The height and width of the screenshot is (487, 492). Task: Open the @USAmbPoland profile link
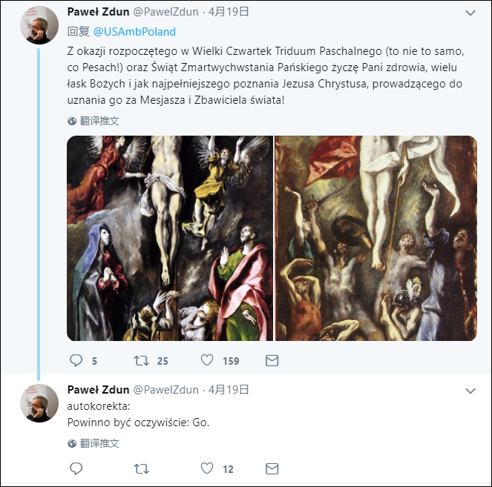[x=134, y=32]
